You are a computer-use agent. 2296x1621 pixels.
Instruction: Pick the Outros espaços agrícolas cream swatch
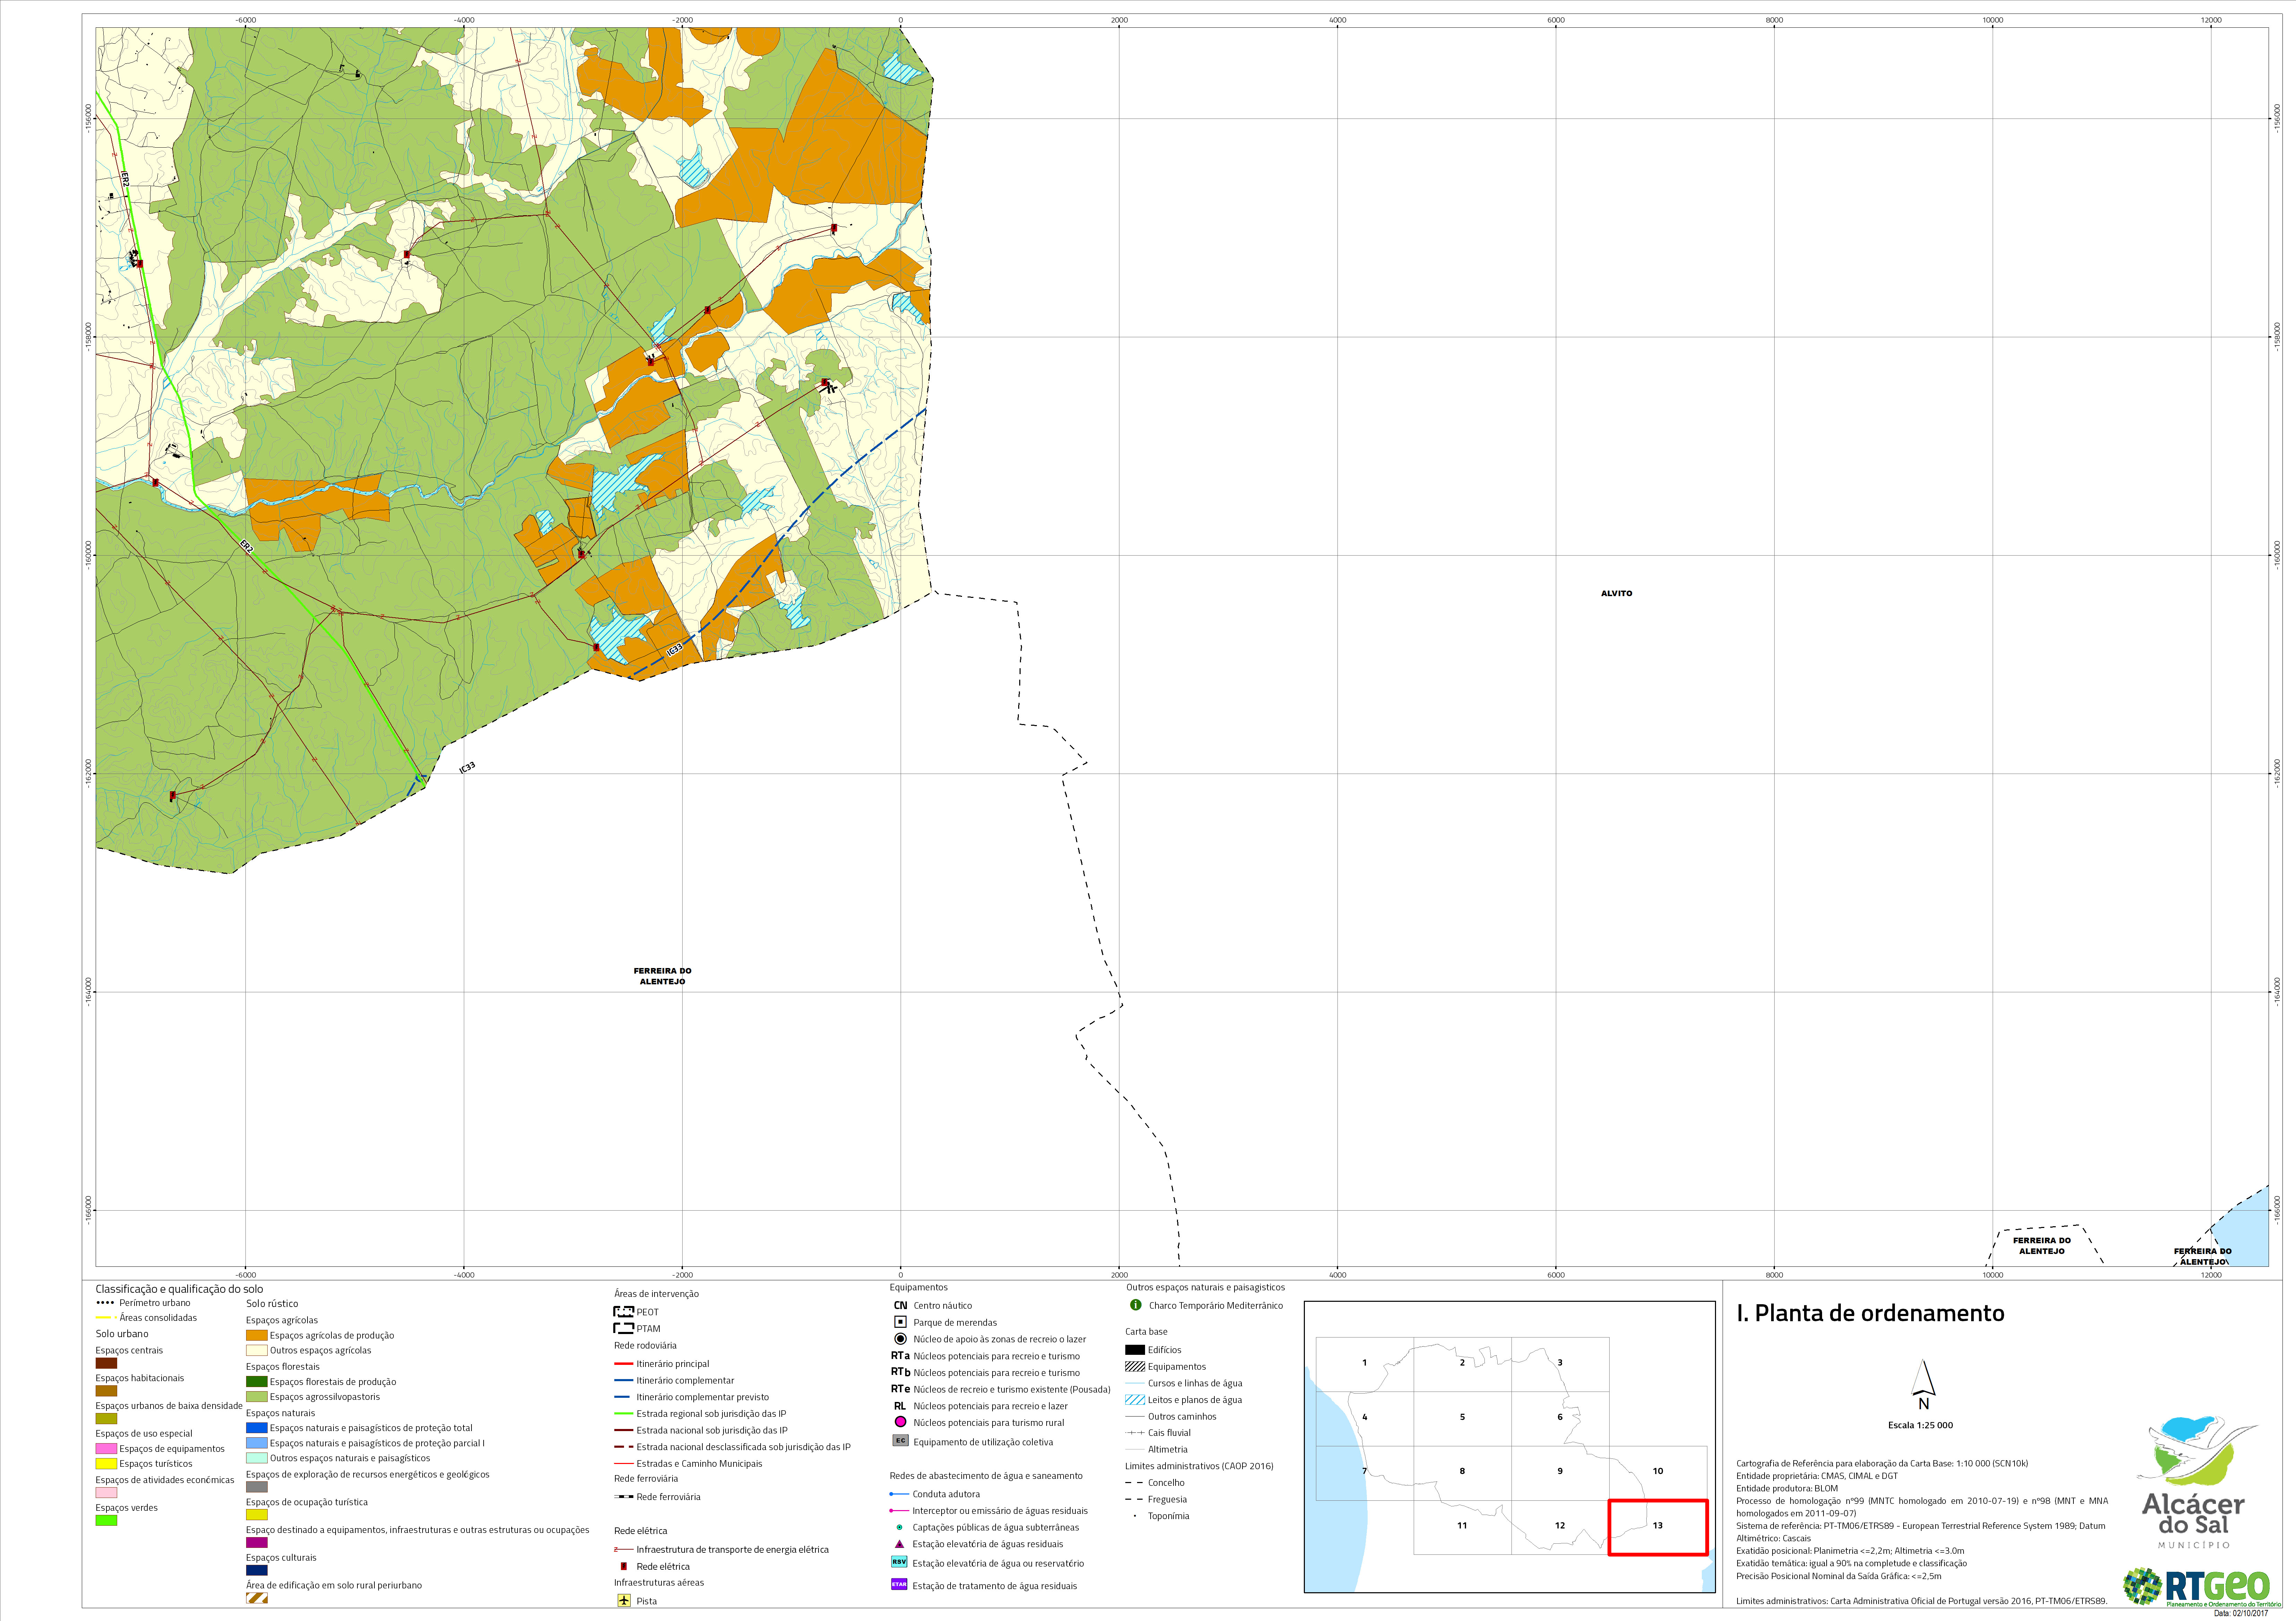point(257,1350)
